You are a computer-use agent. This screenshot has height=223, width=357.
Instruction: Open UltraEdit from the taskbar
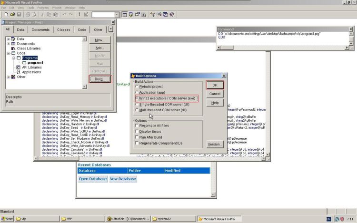click(x=128, y=219)
